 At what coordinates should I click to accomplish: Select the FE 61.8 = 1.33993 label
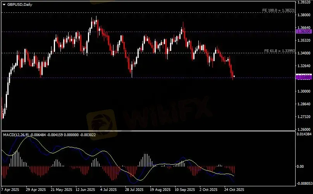coord(279,51)
